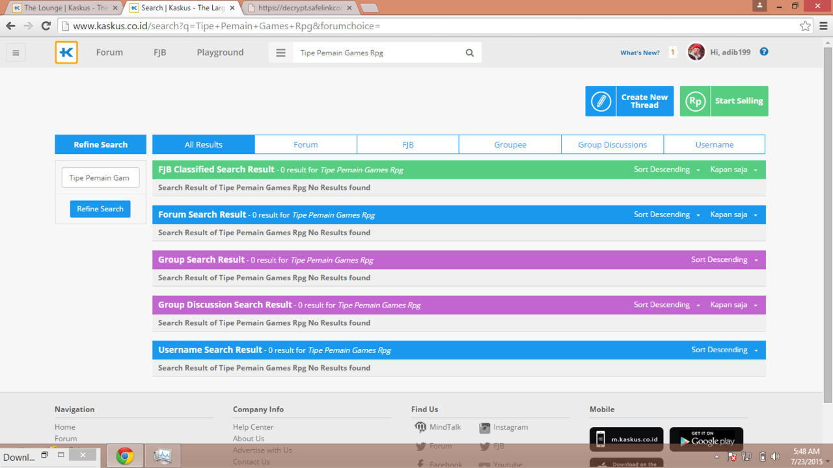Click the Refine Search text field
Screen dimensions: 833x468
pyautogui.click(x=100, y=177)
